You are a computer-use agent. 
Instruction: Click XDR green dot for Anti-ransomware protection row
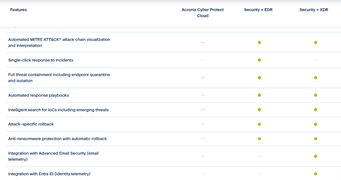tap(316, 138)
